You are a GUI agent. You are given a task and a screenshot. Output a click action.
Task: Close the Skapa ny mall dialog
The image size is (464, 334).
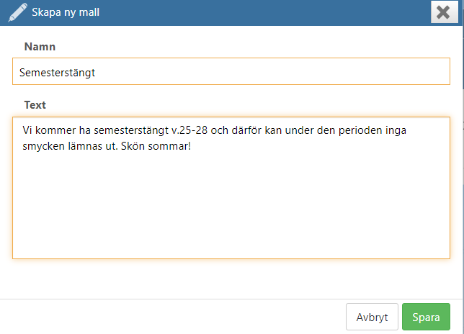click(x=444, y=12)
